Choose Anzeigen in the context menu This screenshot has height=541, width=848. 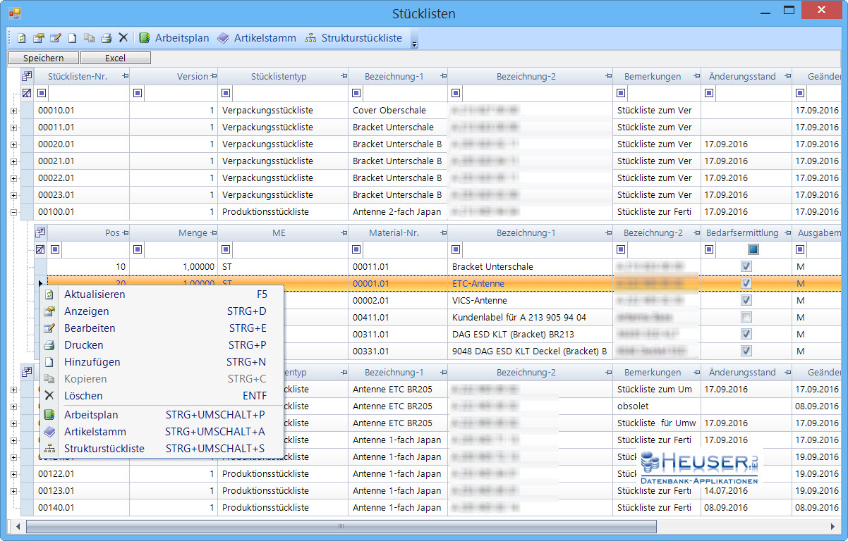click(x=162, y=311)
